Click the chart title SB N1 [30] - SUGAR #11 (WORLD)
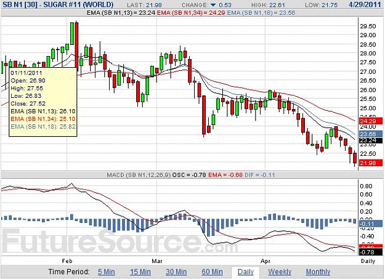The image size is (385, 279). coord(58,5)
